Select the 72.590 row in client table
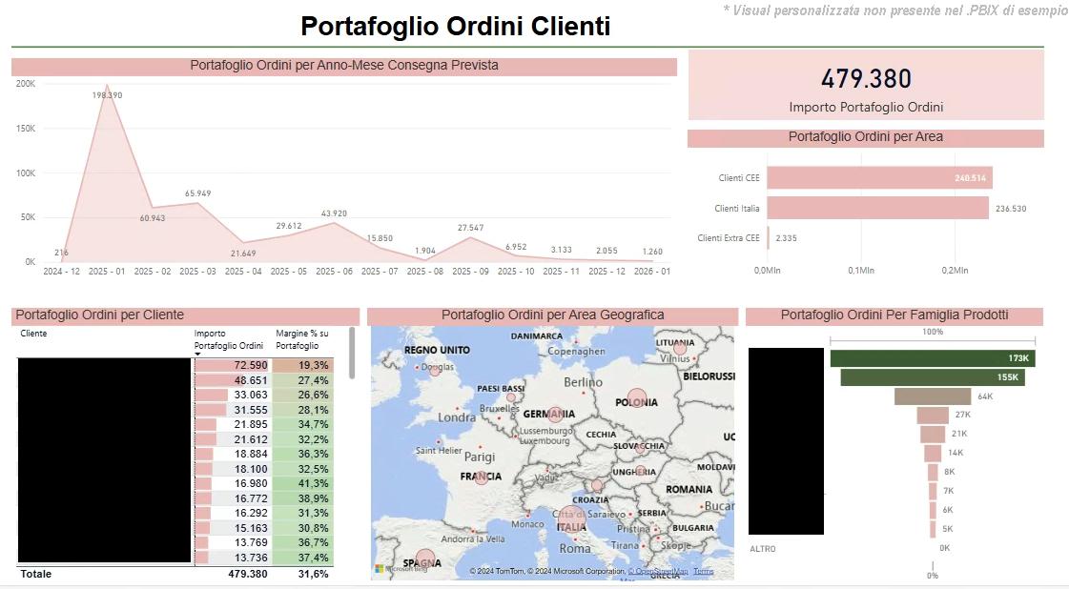 (233, 365)
